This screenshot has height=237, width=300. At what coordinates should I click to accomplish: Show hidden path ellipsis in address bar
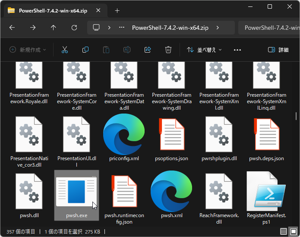coord(122,27)
